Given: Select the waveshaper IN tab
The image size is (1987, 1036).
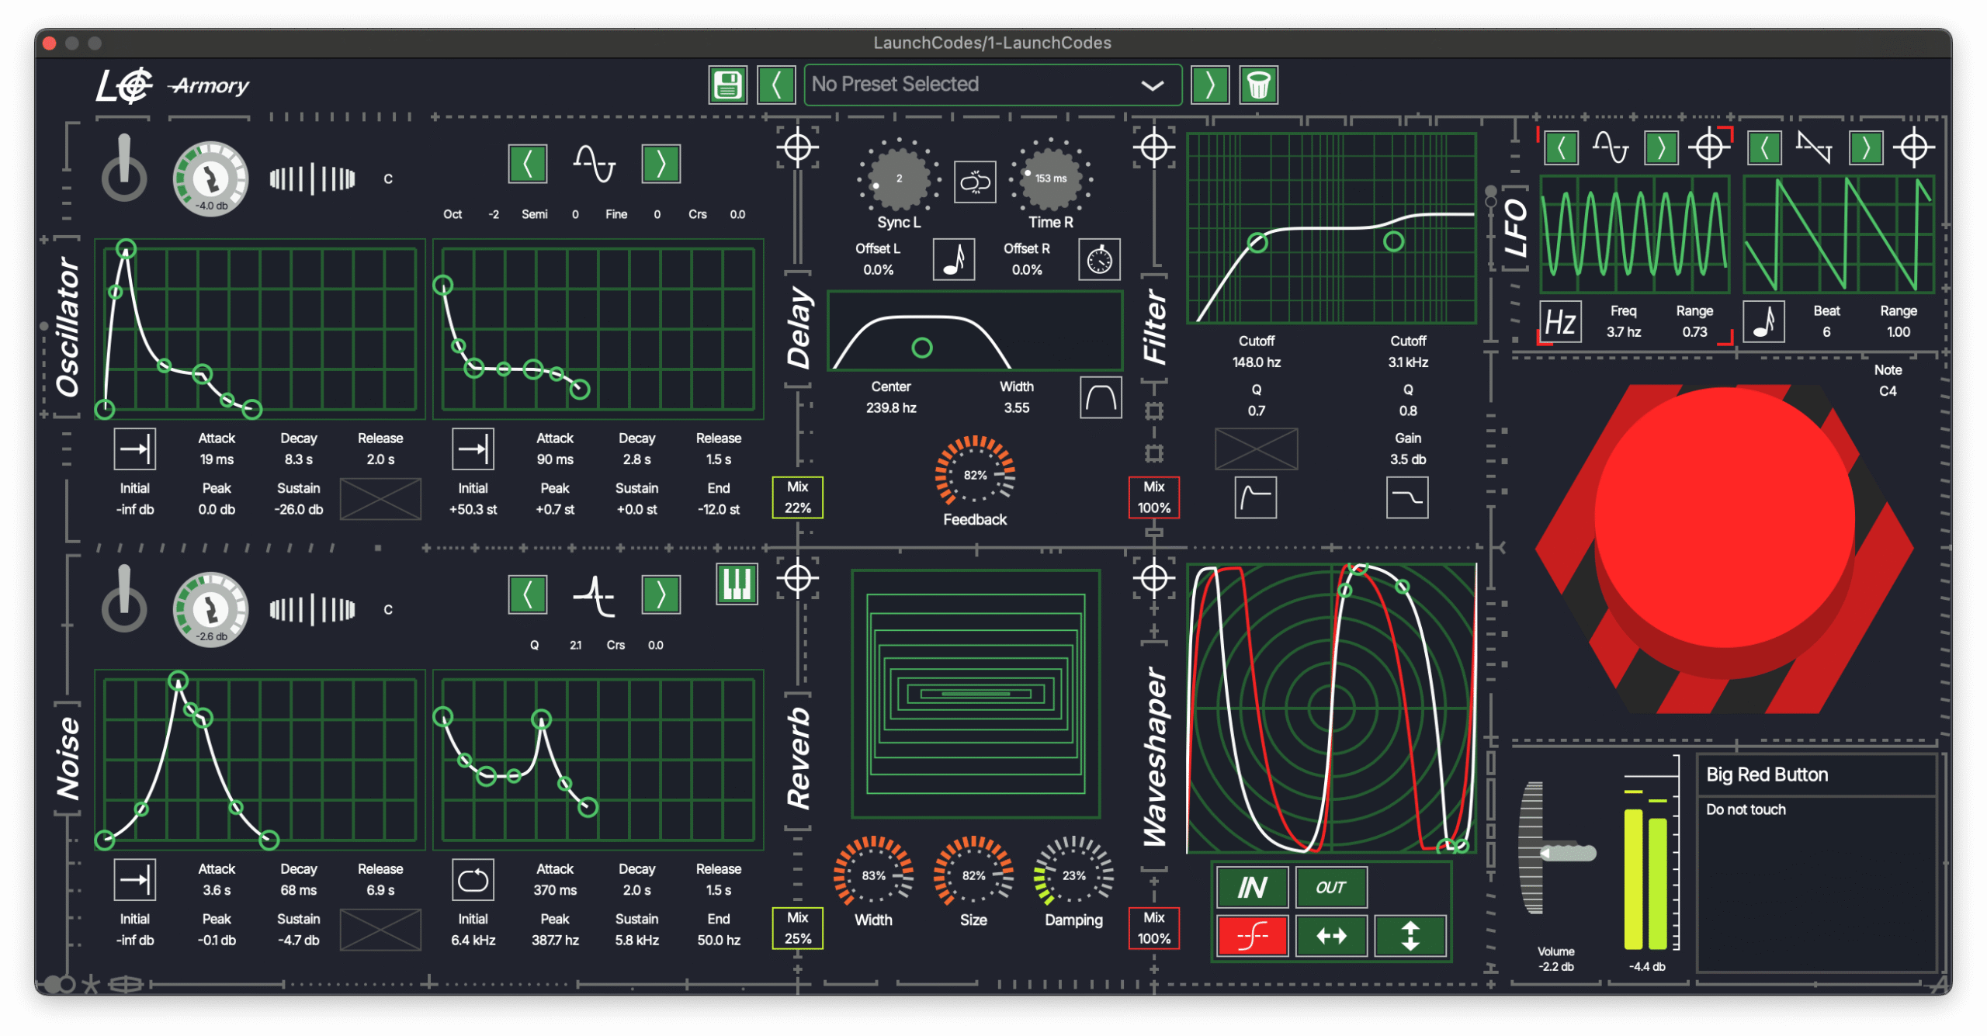Looking at the screenshot, I should [1252, 887].
